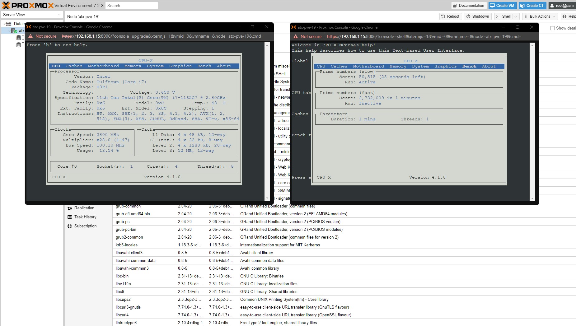
Task: Click the Create VM monitor icon
Action: tap(492, 6)
